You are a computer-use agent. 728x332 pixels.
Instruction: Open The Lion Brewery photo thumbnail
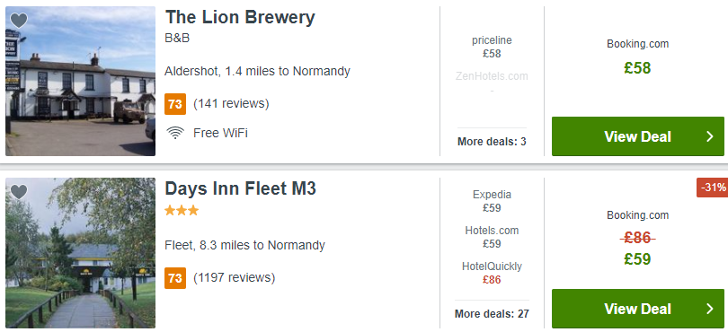click(80, 81)
